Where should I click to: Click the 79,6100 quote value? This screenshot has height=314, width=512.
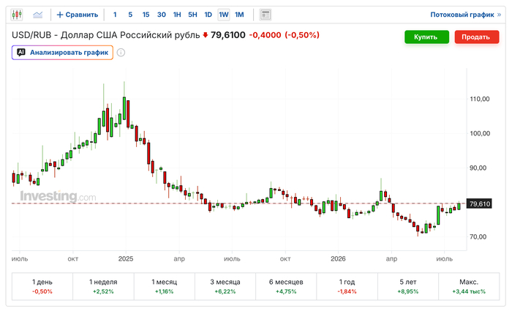[x=227, y=35]
